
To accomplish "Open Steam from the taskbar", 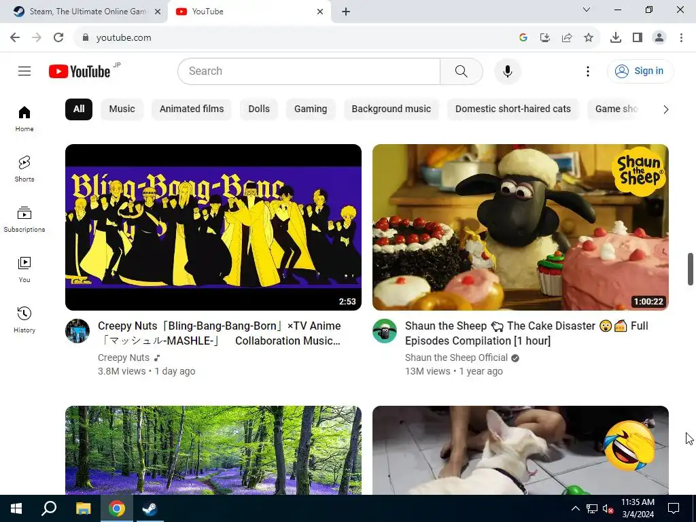I will (x=150, y=508).
